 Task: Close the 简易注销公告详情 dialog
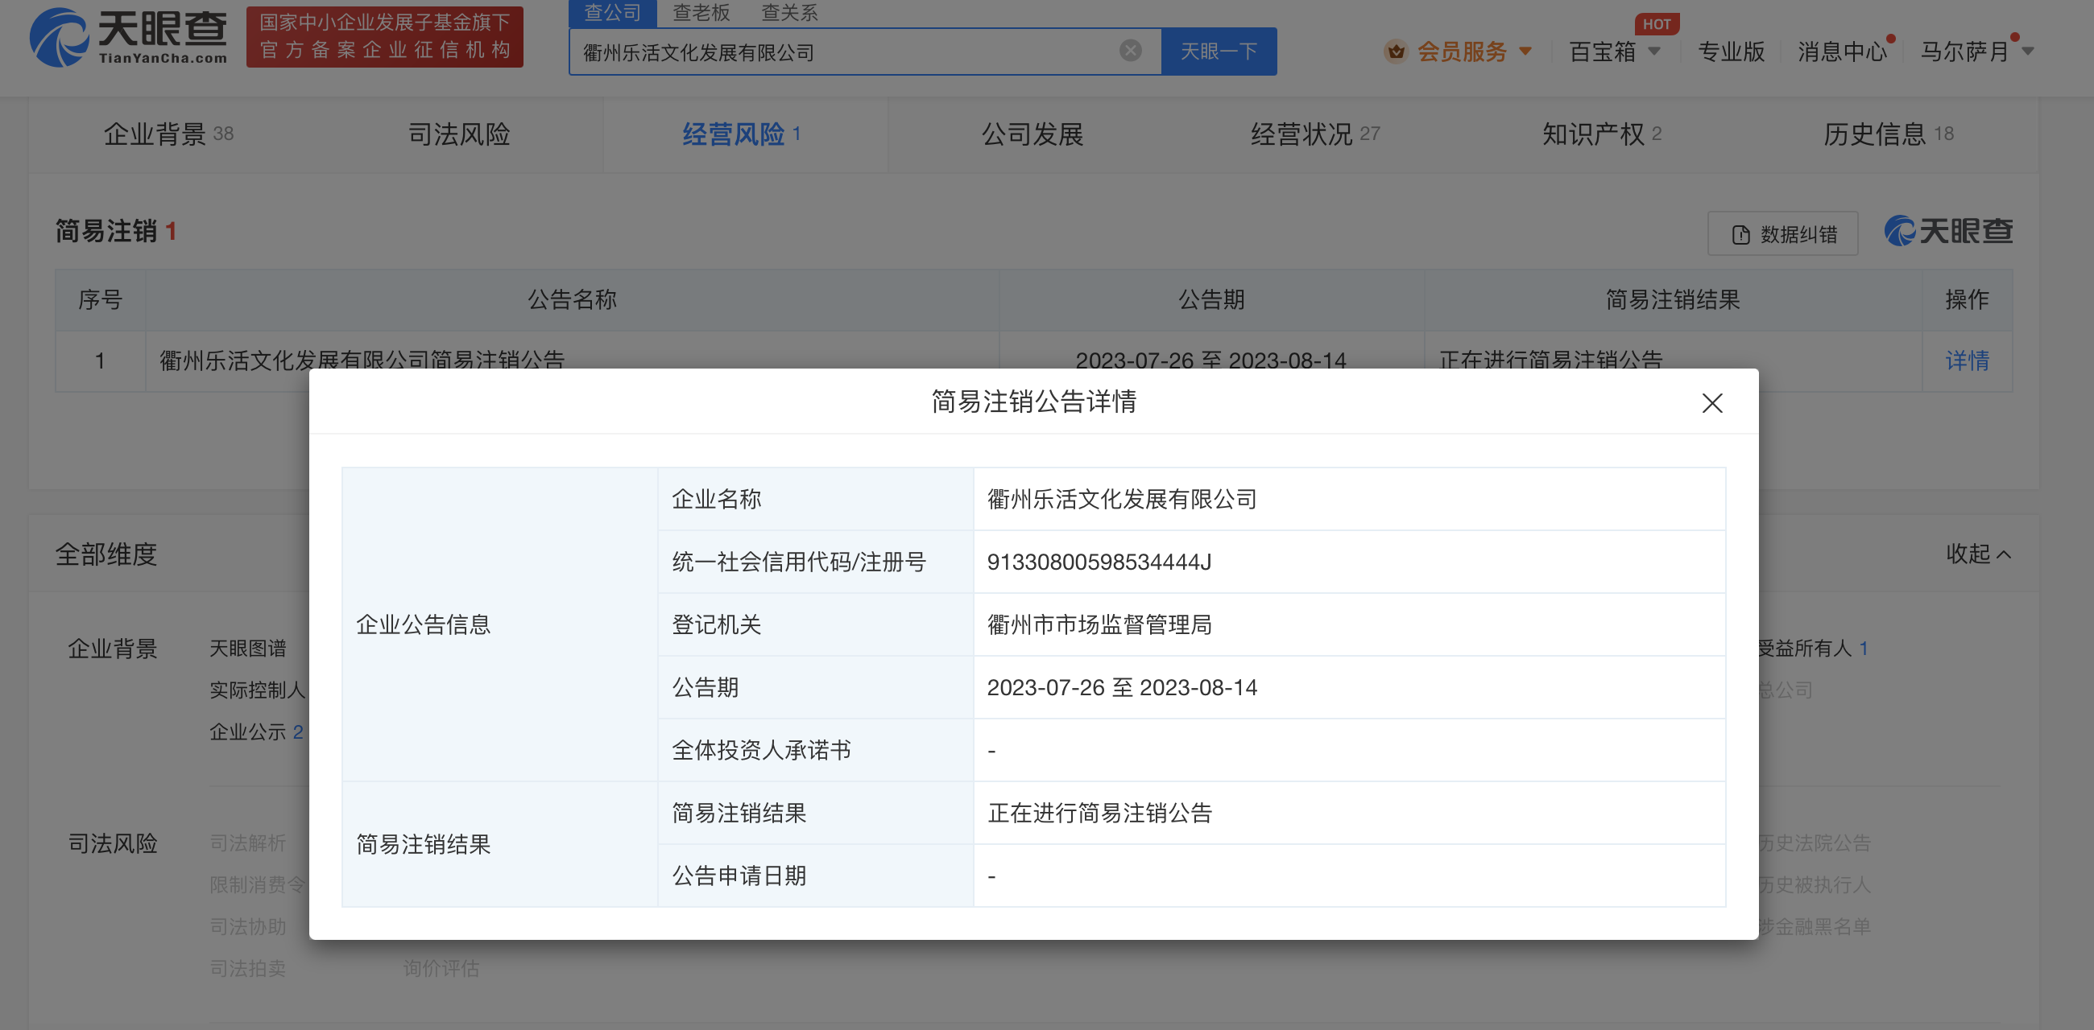coord(1713,404)
